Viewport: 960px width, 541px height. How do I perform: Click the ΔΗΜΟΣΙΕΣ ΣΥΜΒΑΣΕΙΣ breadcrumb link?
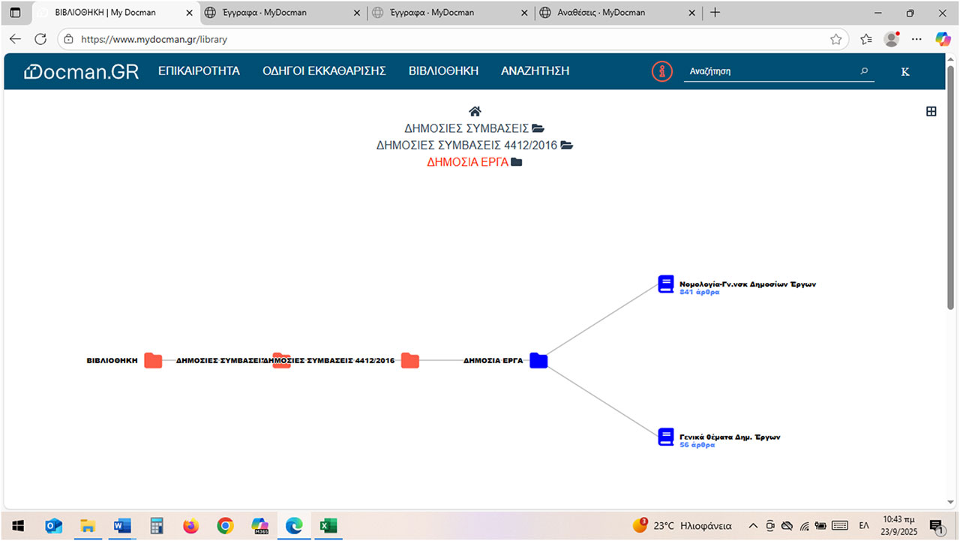tap(466, 128)
